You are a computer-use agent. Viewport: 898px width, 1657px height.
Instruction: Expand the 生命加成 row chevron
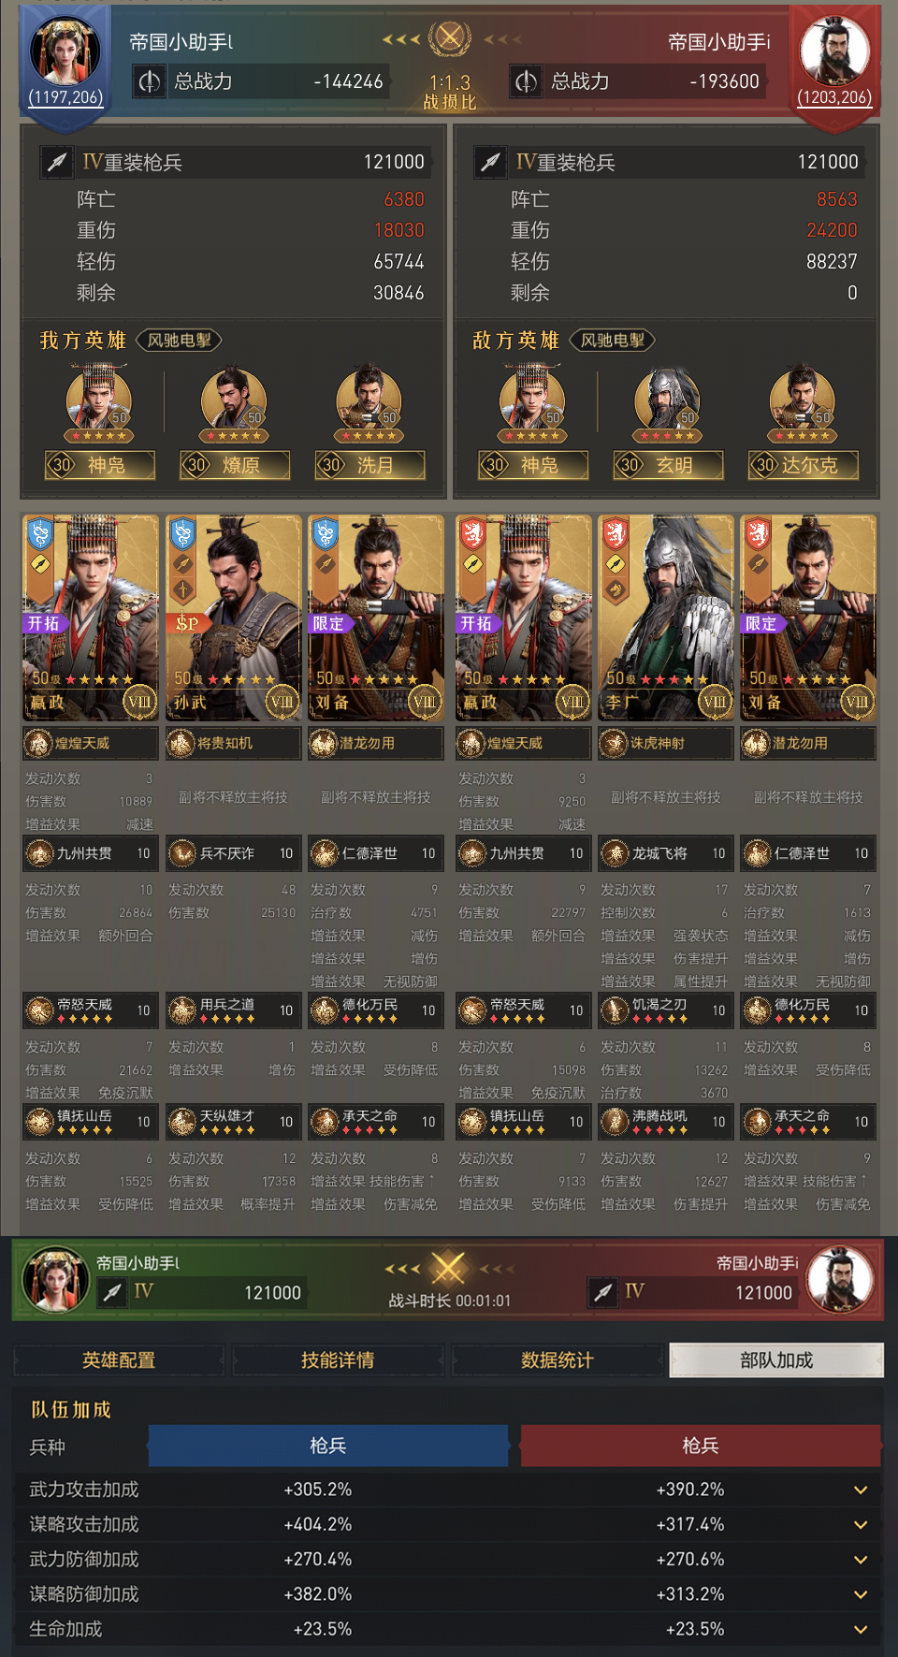861,1629
